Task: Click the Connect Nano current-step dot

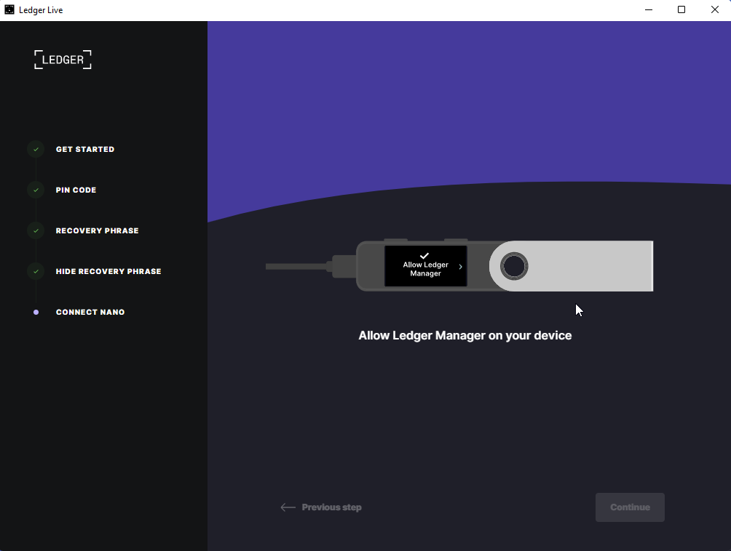Action: coord(36,312)
